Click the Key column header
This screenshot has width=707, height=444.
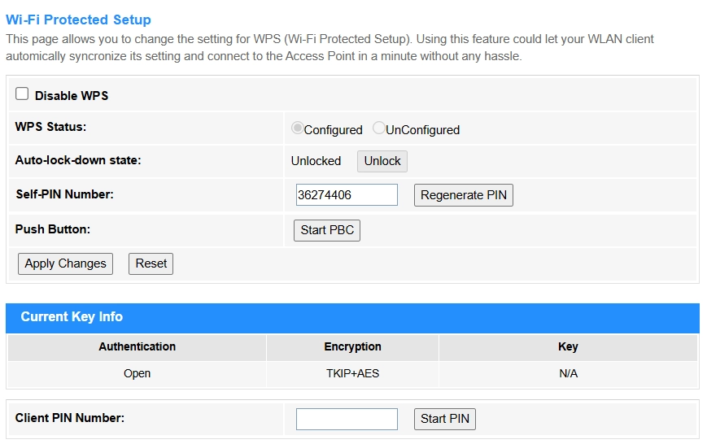pos(568,346)
